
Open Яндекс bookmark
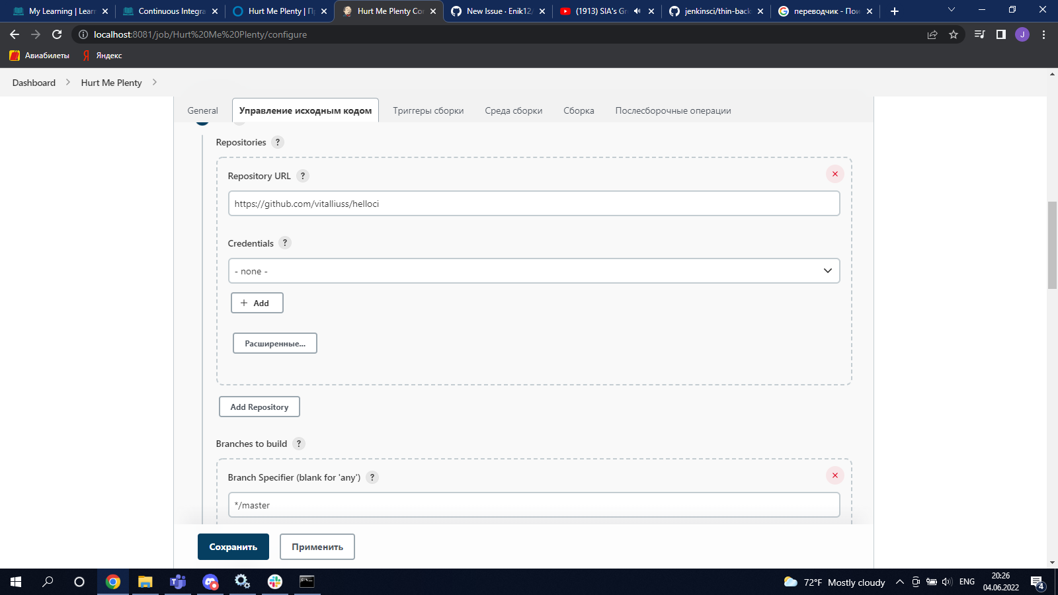102,56
